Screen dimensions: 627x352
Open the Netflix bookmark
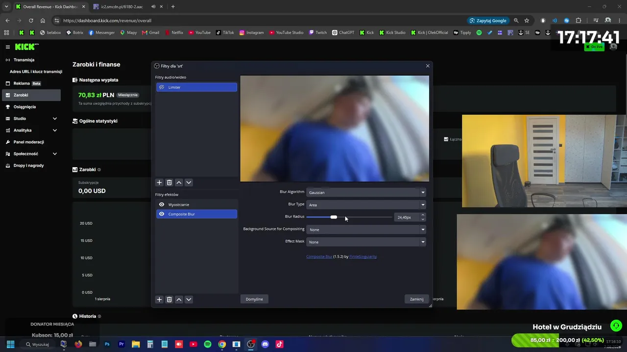[x=174, y=33]
